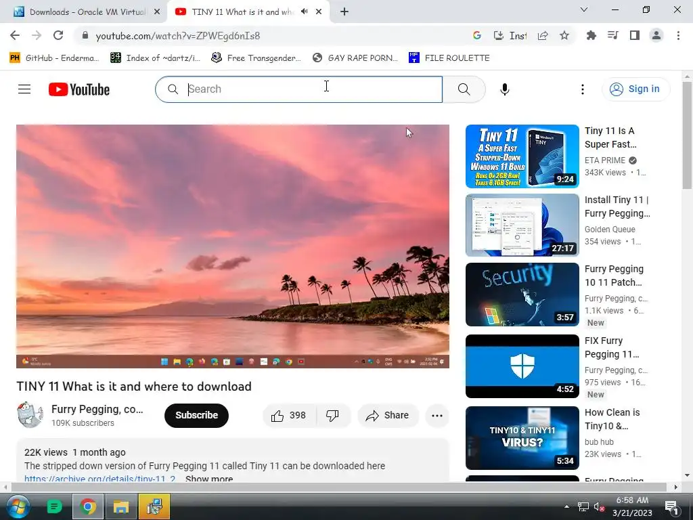Mute the tab via speaker icon
The image size is (693, 520).
304,12
